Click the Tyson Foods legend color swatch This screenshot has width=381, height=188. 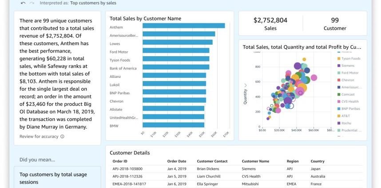tap(339, 58)
